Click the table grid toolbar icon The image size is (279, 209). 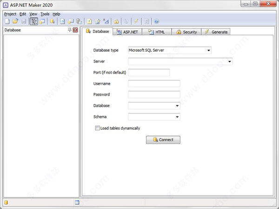(x=71, y=21)
